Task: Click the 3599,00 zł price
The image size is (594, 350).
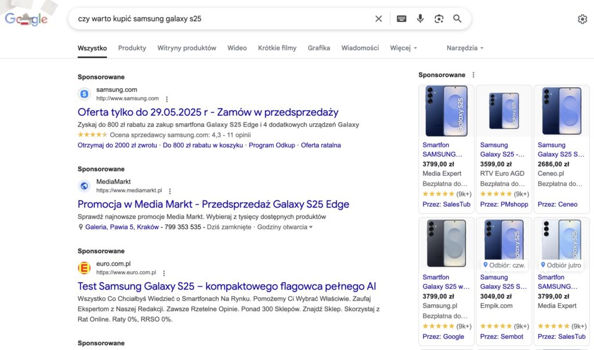Action: (x=495, y=164)
